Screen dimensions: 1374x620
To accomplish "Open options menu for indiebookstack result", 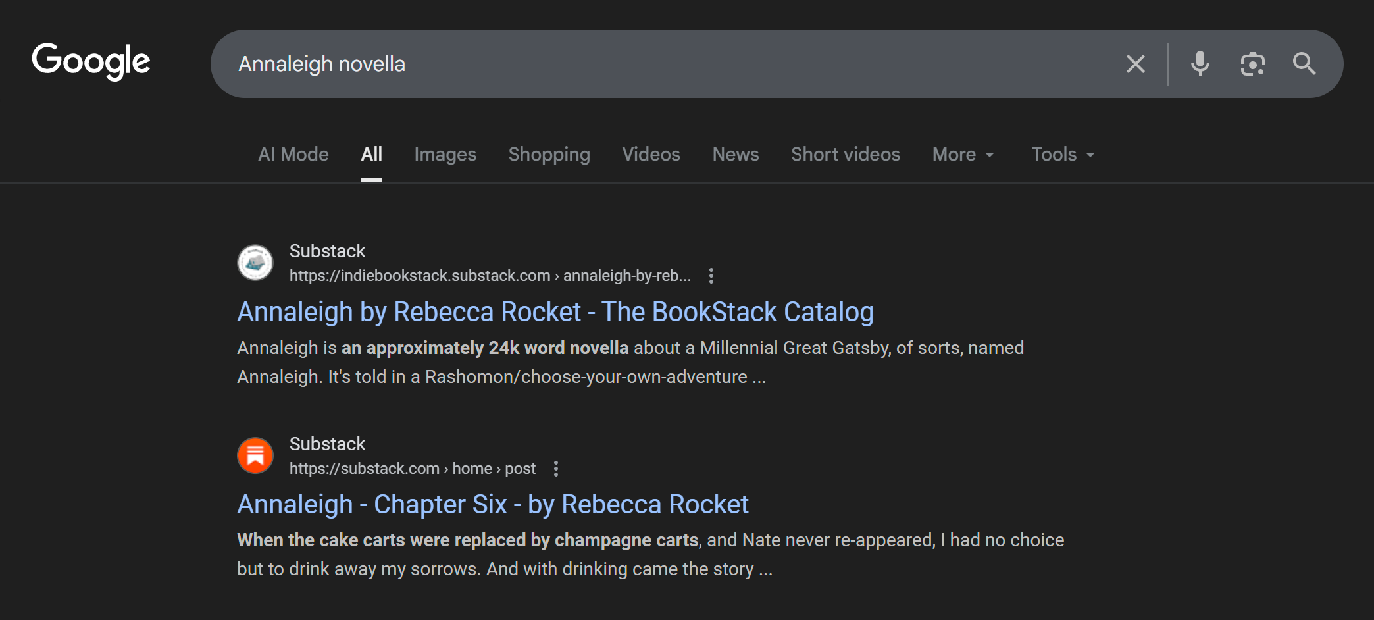I will pyautogui.click(x=711, y=276).
